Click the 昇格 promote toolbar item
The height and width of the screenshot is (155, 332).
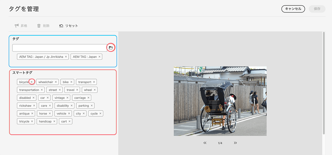tap(21, 26)
